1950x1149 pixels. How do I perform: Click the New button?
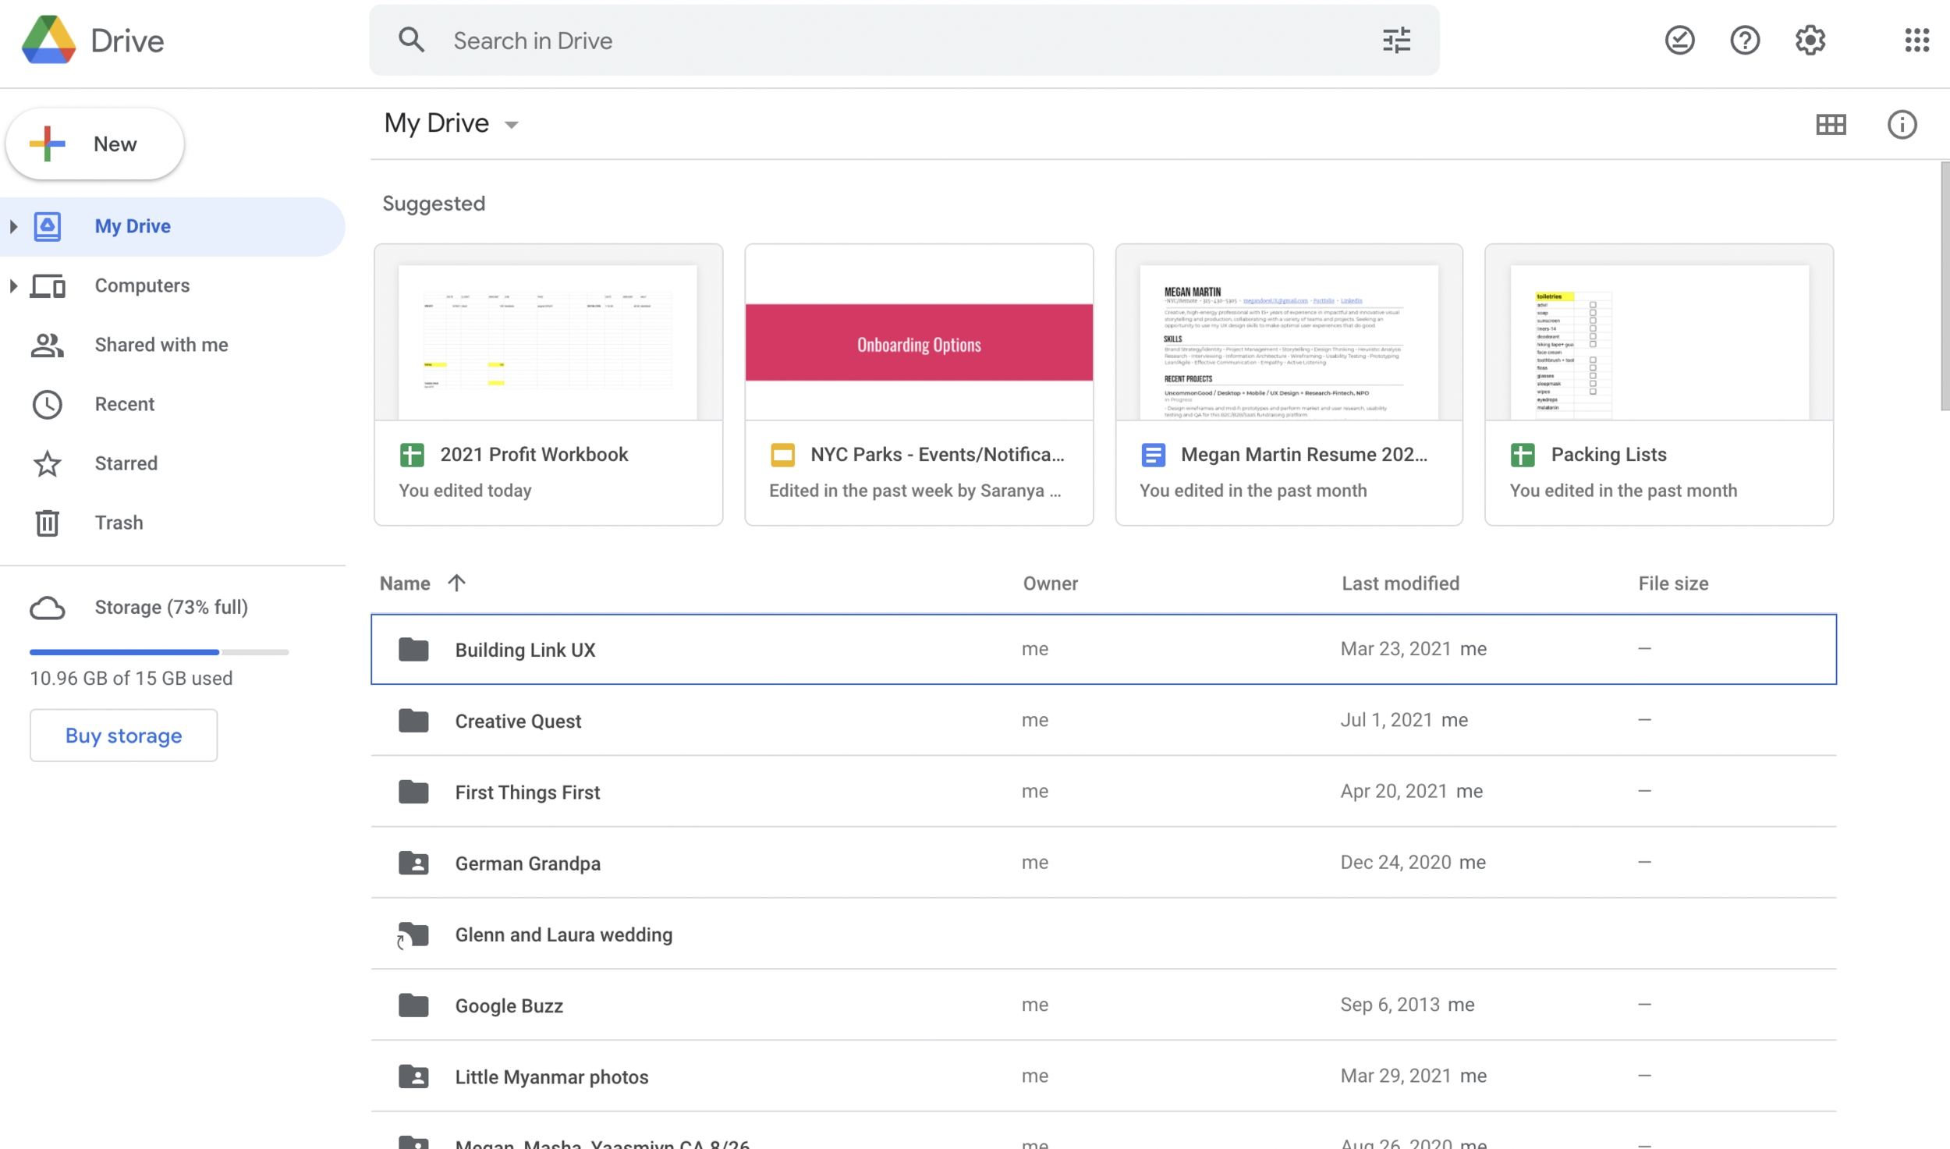[94, 144]
